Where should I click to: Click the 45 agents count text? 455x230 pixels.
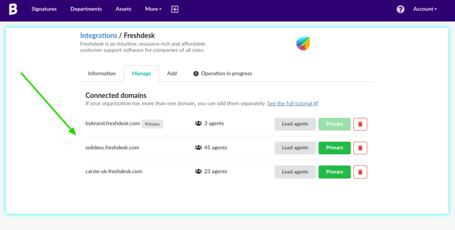[x=216, y=148]
